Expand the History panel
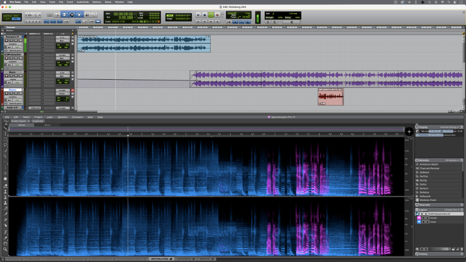 point(439,254)
